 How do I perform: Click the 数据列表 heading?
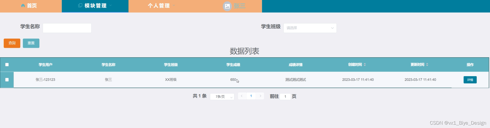click(244, 51)
